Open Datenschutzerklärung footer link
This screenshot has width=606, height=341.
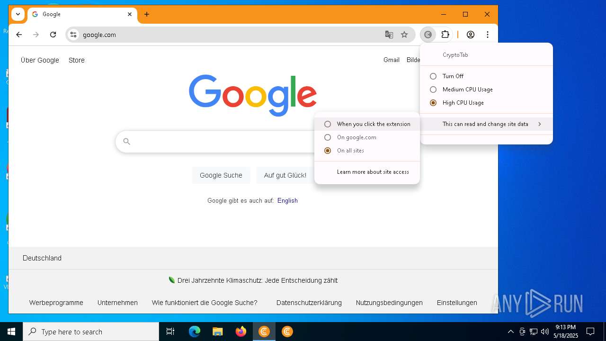pos(309,303)
